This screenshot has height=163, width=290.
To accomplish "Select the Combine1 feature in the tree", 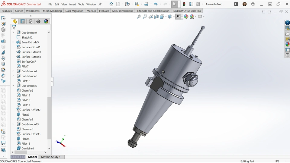I will pyautogui.click(x=27, y=149).
